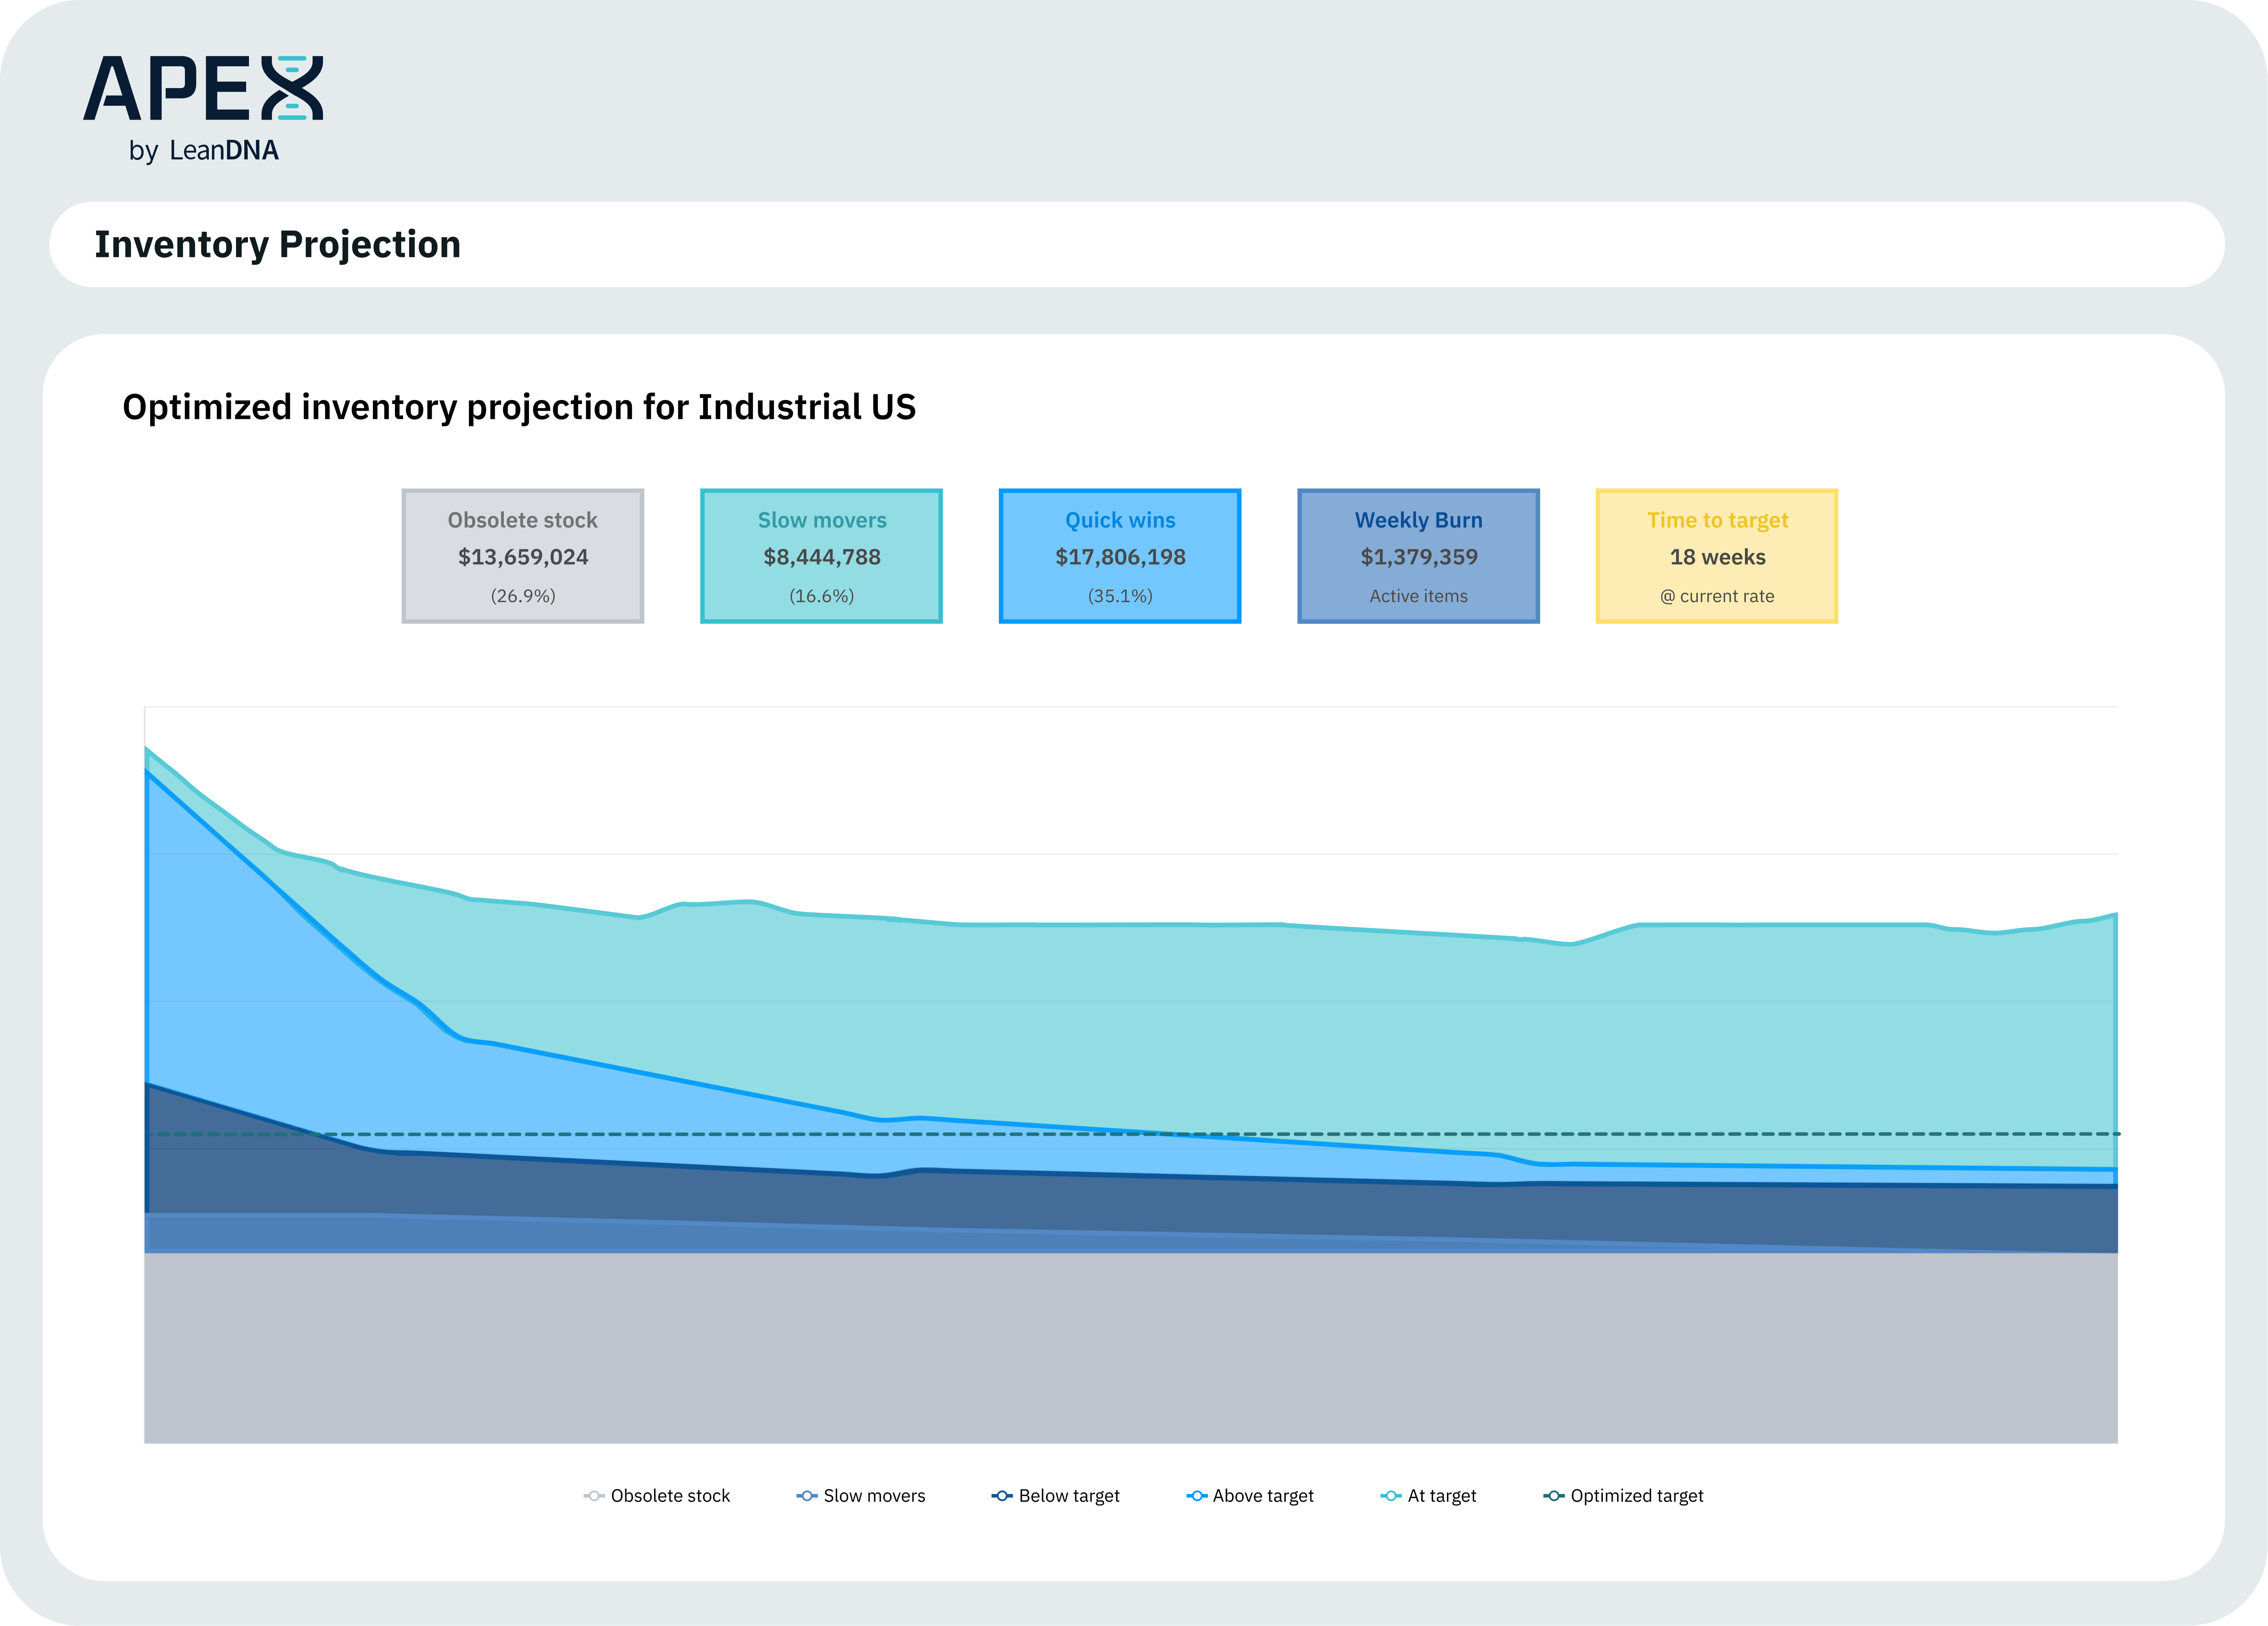Select the Slow movers summary card
2268x1626 pixels.
pyautogui.click(x=821, y=556)
